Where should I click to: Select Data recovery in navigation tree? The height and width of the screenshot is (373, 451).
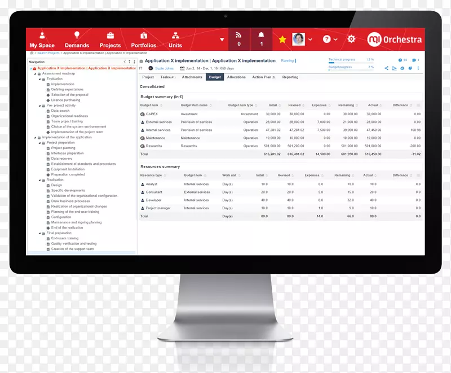[61, 159]
